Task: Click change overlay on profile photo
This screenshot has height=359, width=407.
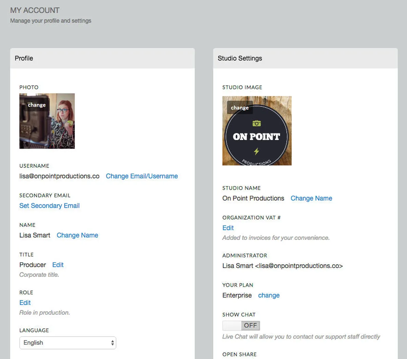Action: (36, 105)
